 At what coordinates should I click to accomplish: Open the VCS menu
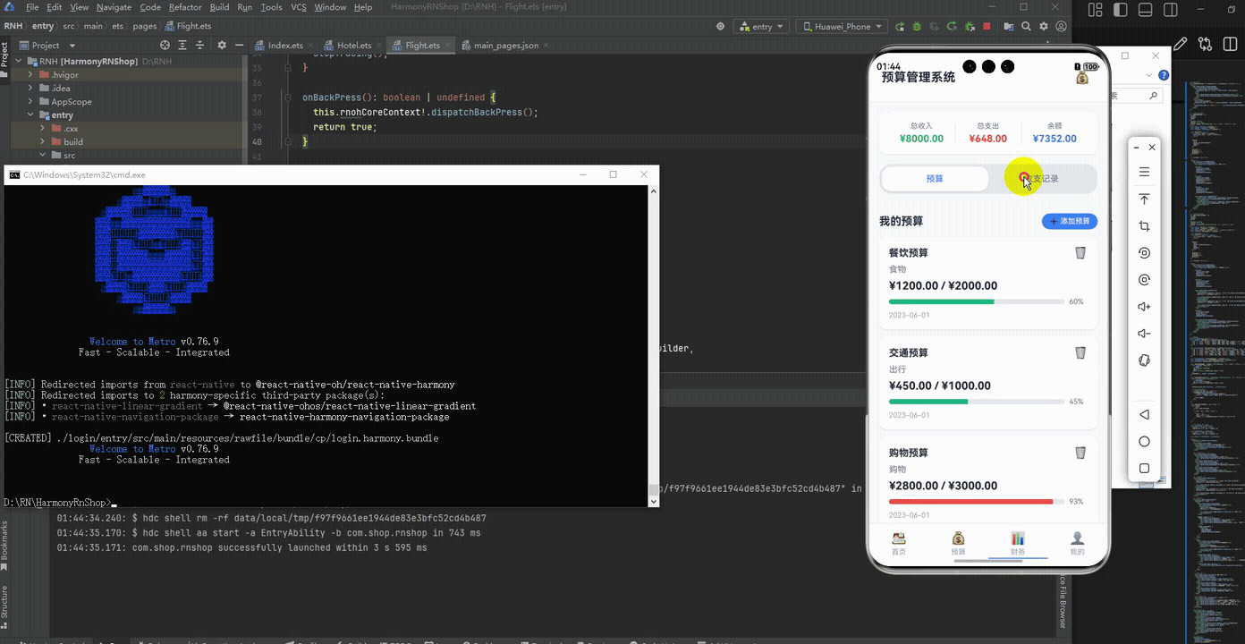coord(299,7)
